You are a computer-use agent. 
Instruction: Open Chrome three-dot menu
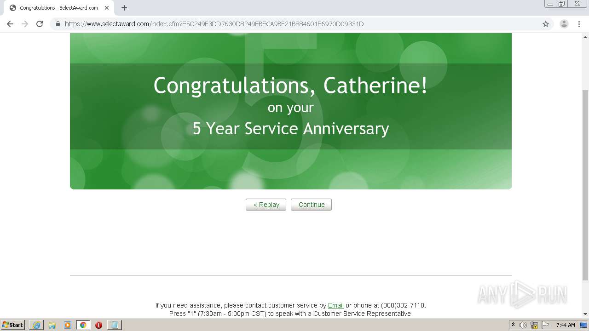pyautogui.click(x=579, y=24)
